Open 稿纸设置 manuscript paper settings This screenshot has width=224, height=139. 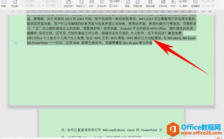[x=150, y=4]
